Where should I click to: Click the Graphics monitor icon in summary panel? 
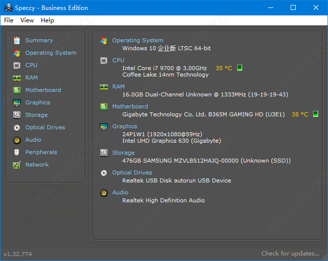(x=104, y=127)
